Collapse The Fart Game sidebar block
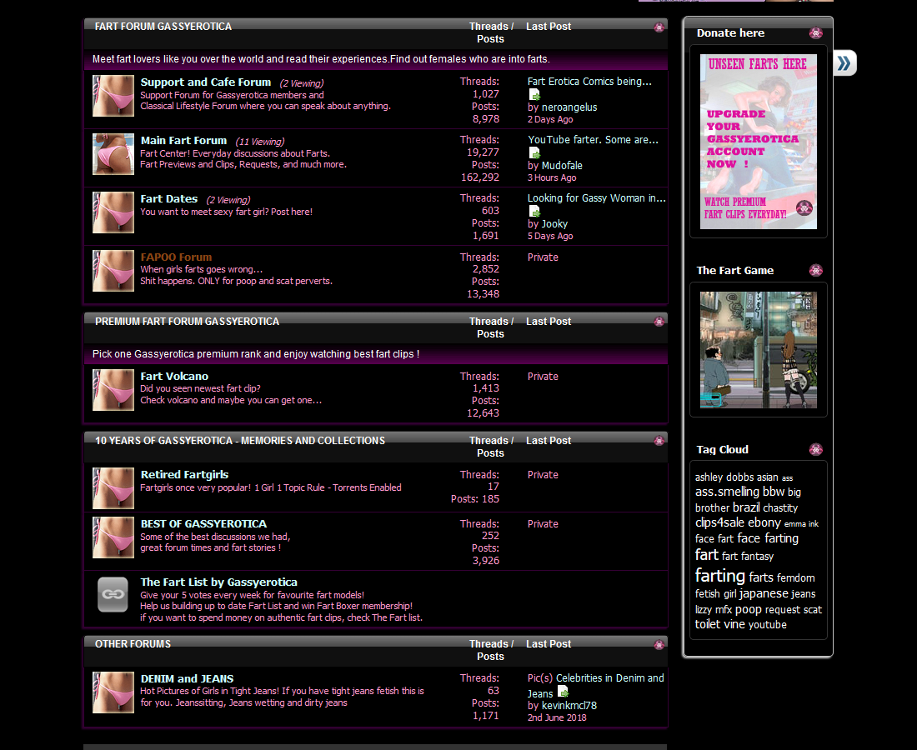 [x=815, y=271]
